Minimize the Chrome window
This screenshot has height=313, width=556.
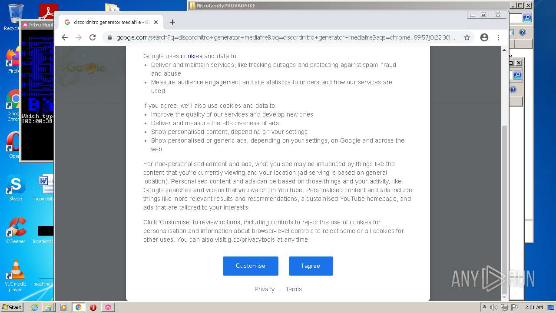[x=473, y=15]
